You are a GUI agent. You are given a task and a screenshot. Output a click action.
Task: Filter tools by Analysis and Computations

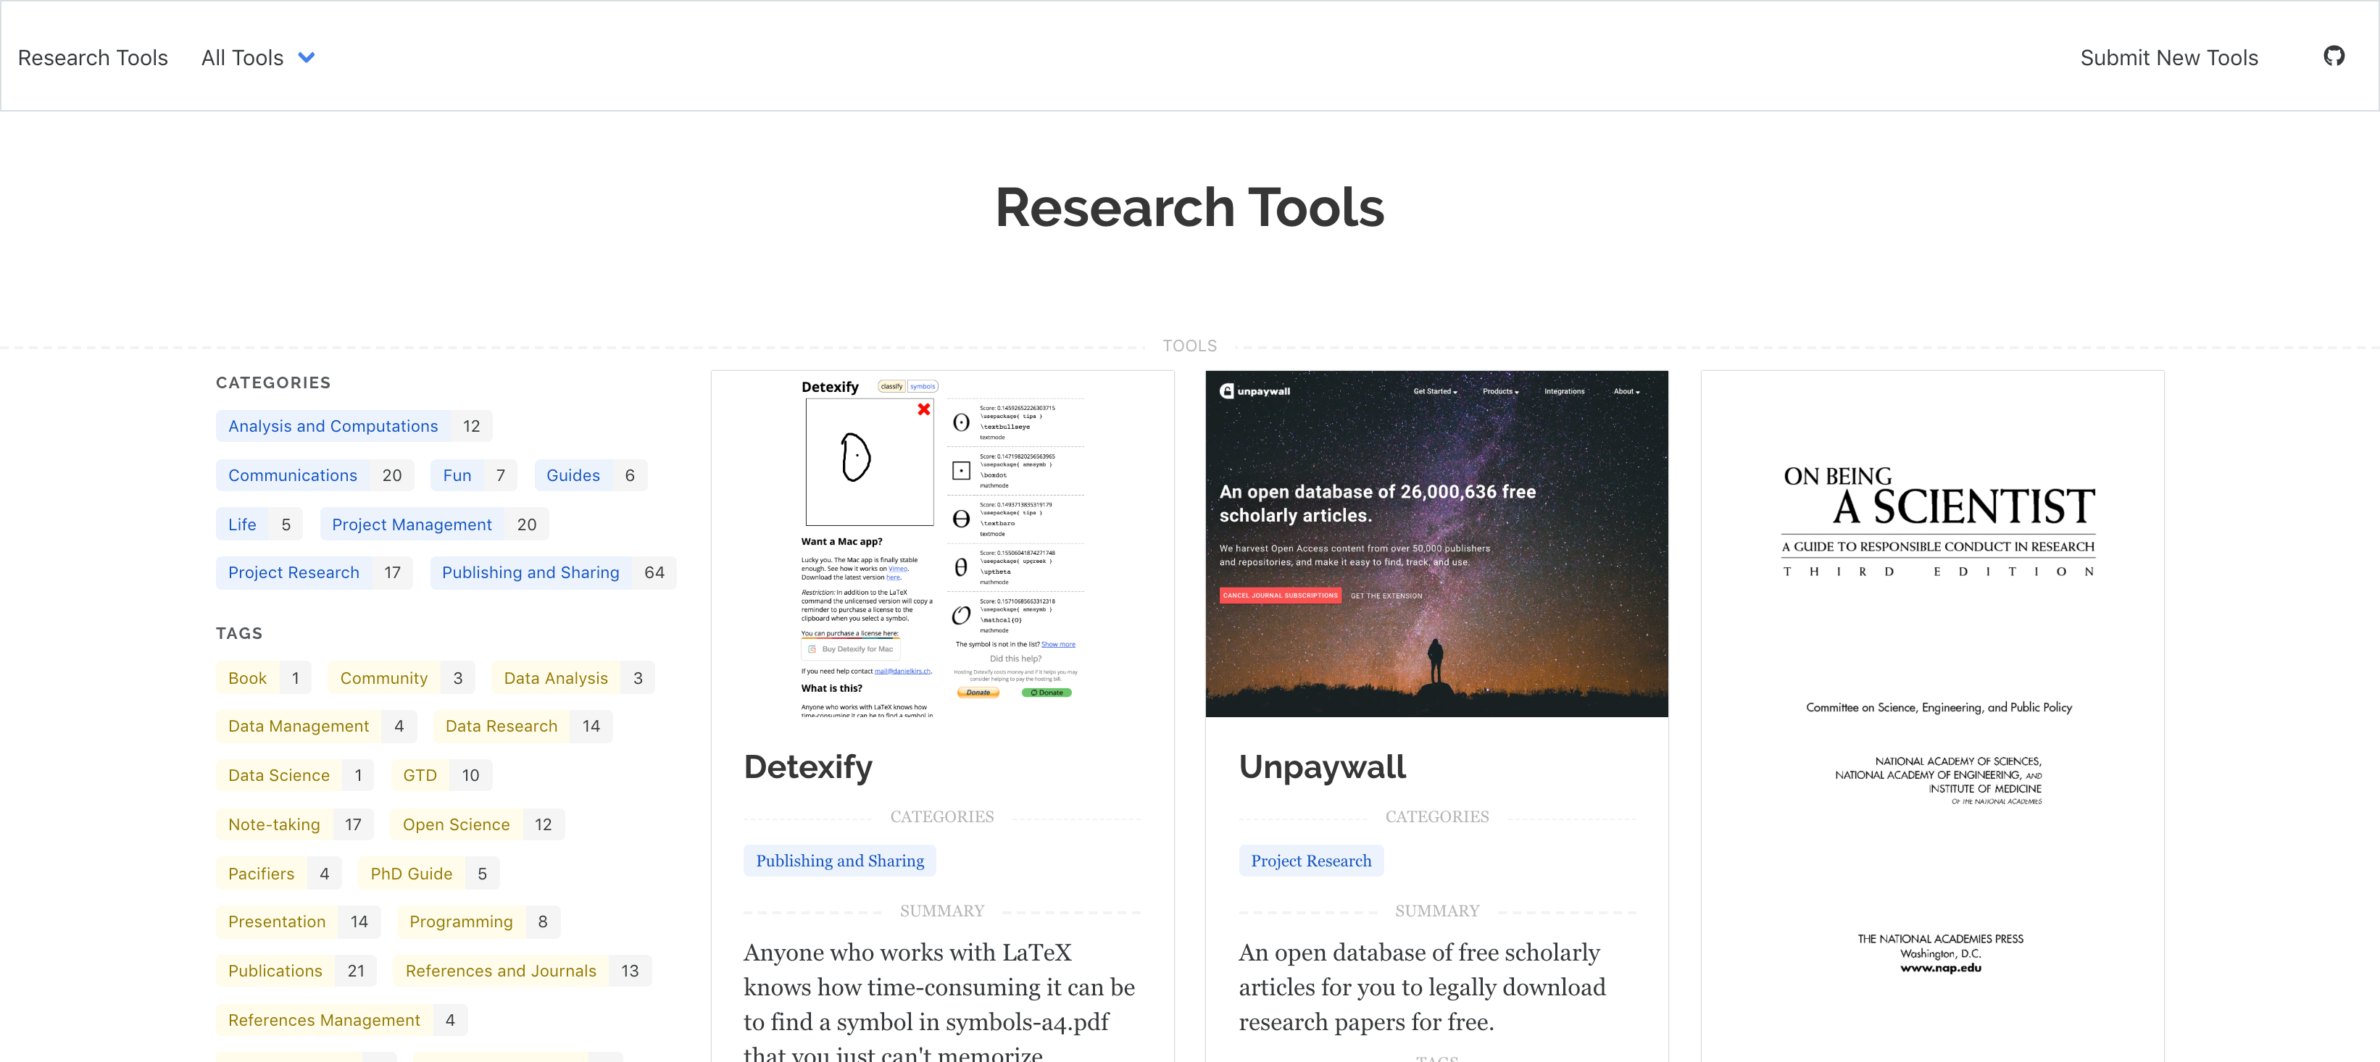[333, 426]
